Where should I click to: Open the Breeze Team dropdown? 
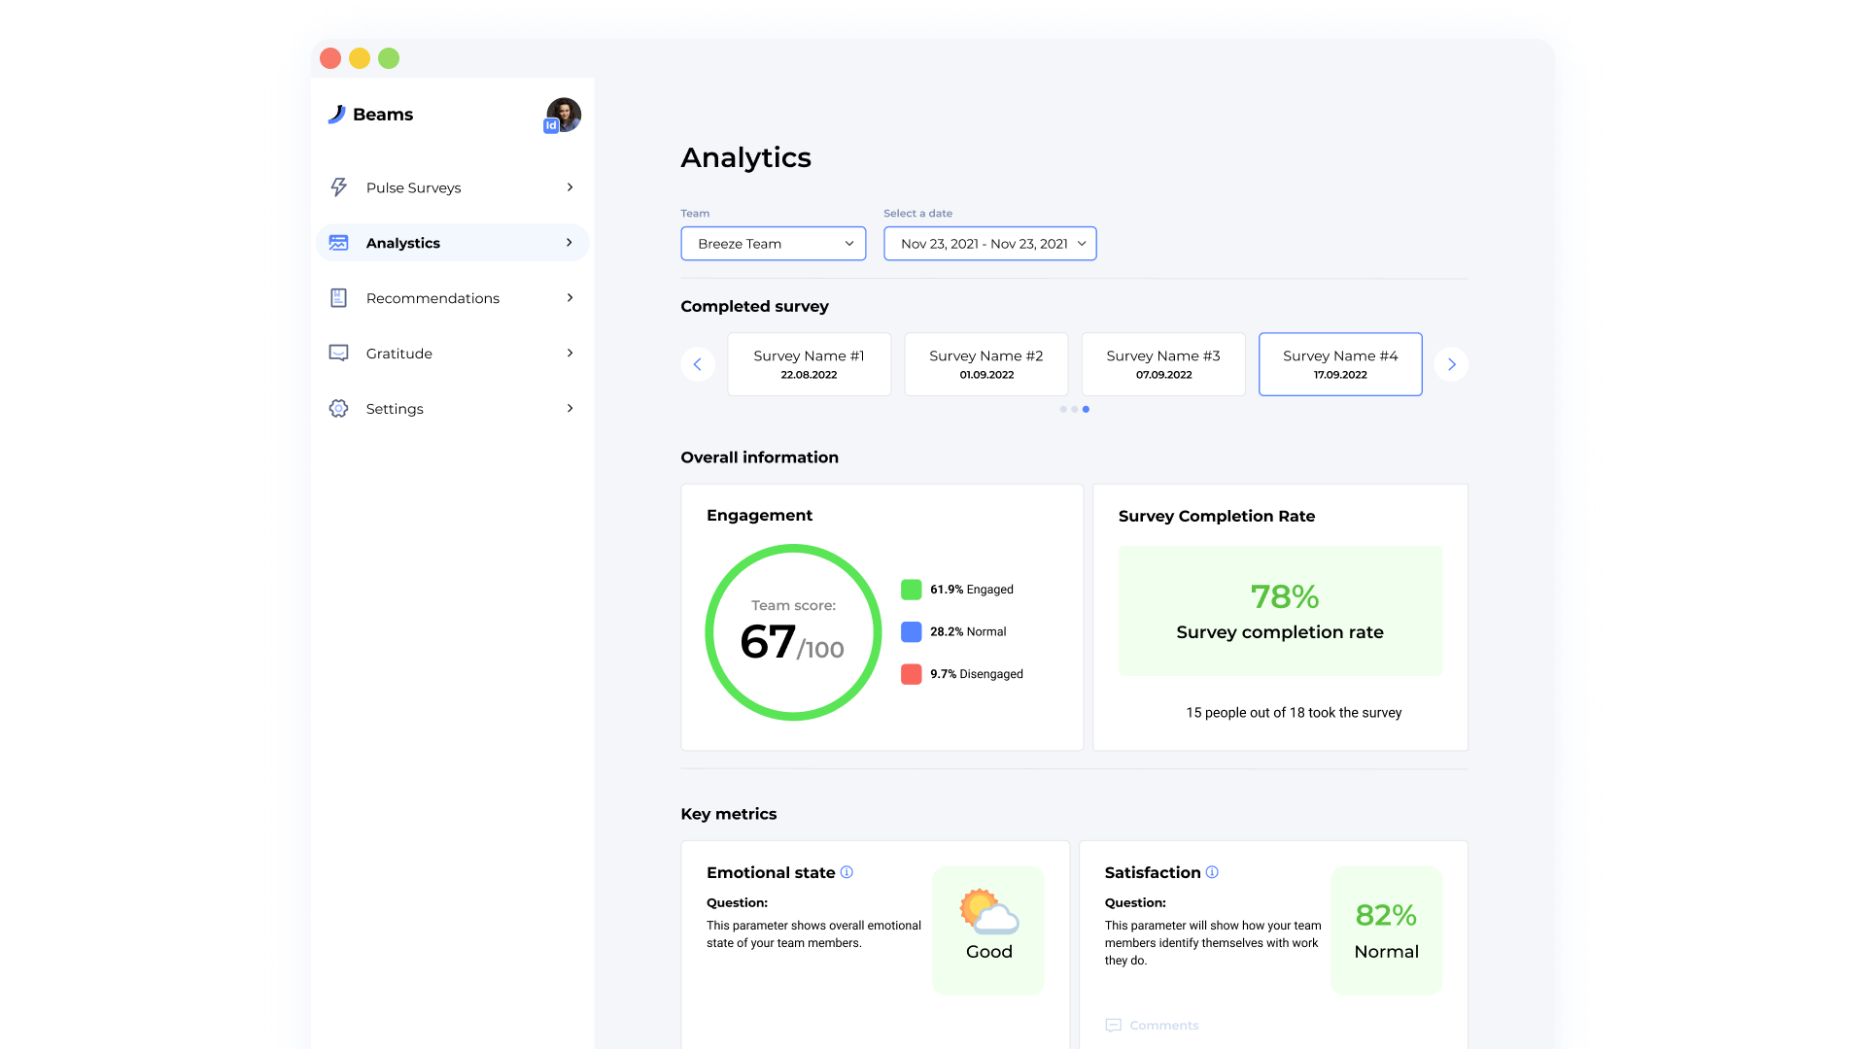(773, 243)
